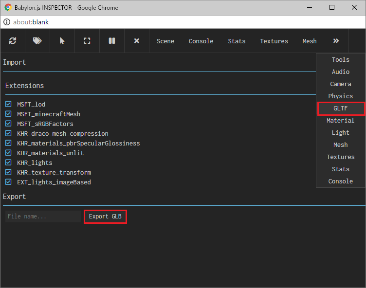The image size is (366, 288).
Task: Choose Stats in the overflow dropdown list
Action: [341, 169]
